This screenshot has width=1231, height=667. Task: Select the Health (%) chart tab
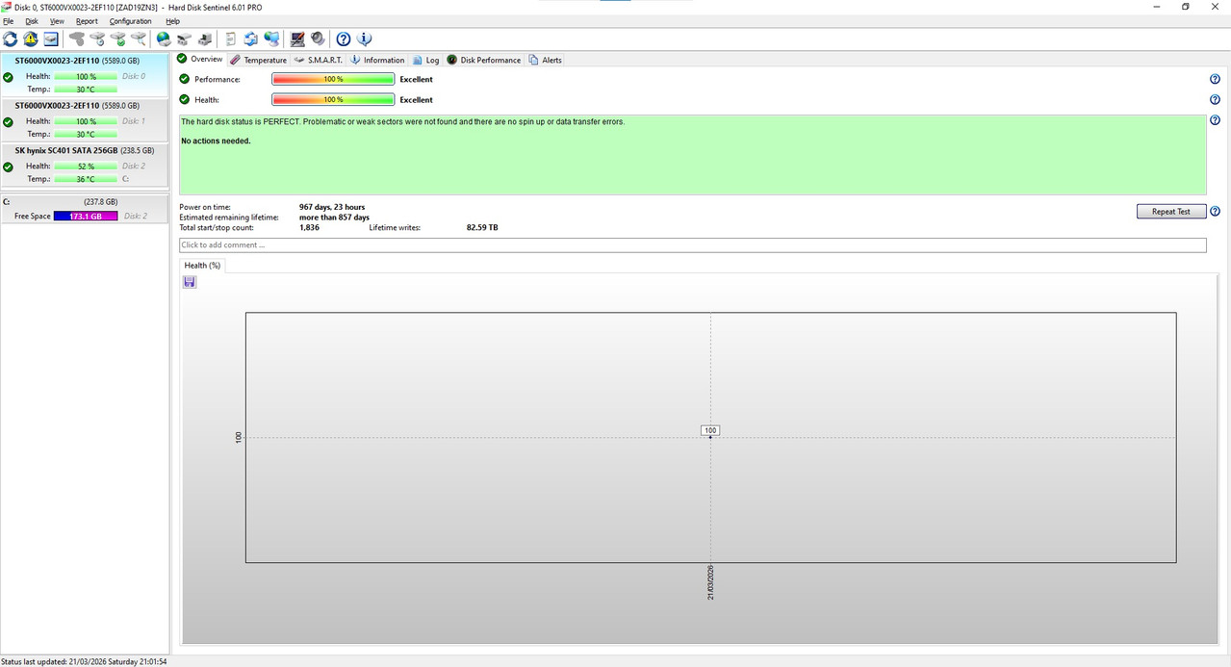click(x=202, y=265)
